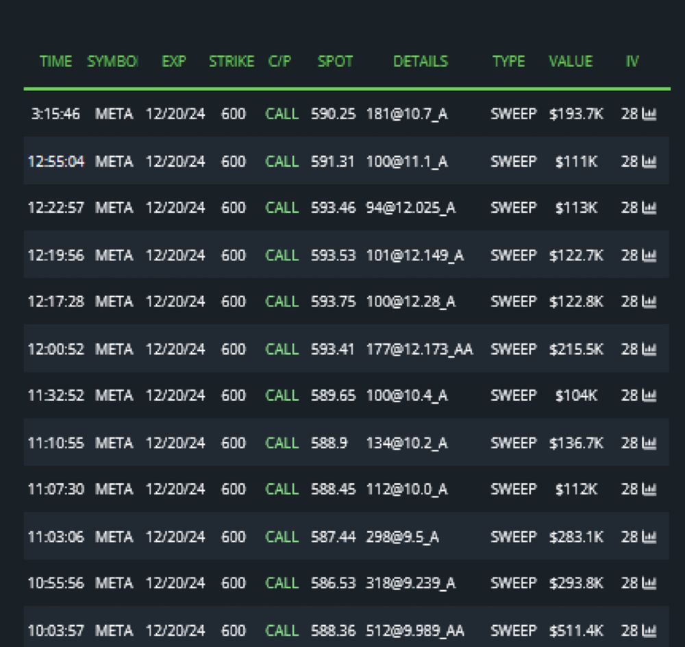The height and width of the screenshot is (647, 685).
Task: Click the $122.7K value cell
Action: coord(576,255)
